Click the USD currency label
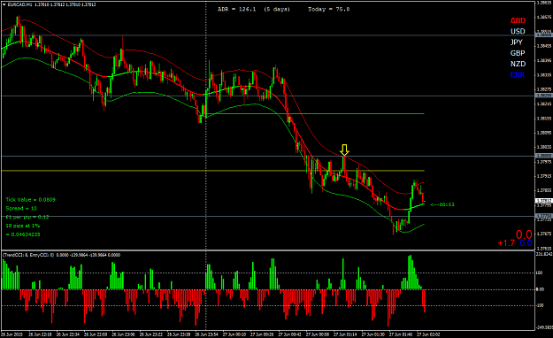This screenshot has height=338, width=553. (518, 31)
